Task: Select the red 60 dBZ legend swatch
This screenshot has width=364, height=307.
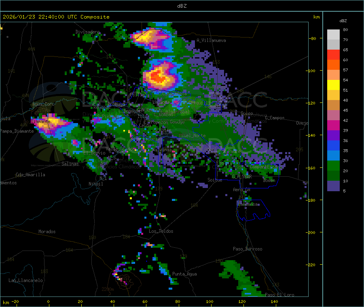Action: point(333,54)
